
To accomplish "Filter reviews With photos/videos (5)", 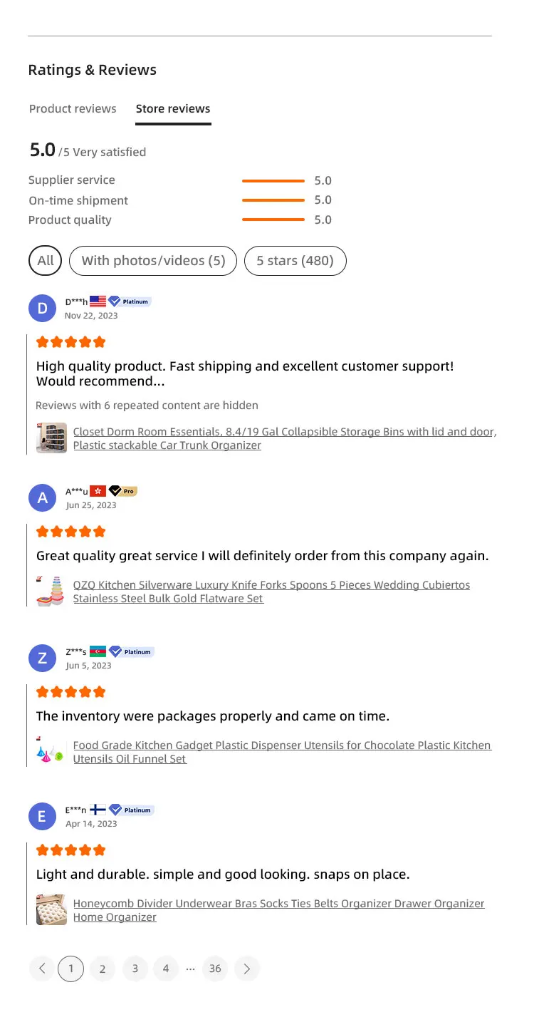I will point(153,261).
